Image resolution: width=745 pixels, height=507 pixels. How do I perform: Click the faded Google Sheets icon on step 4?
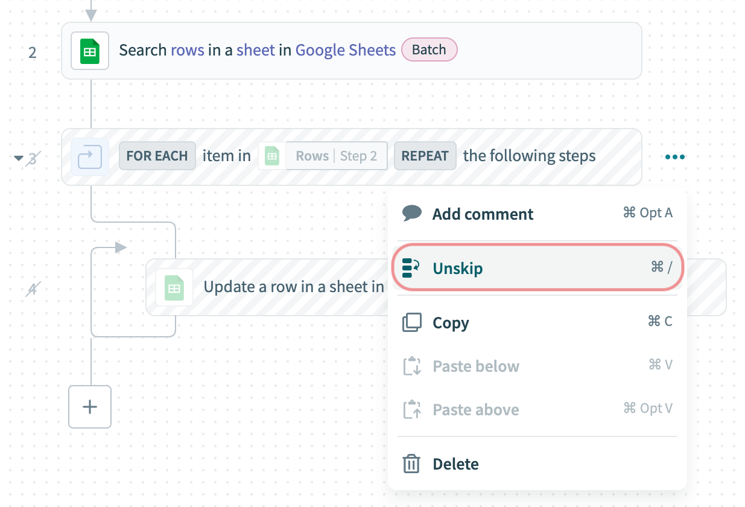pyautogui.click(x=174, y=287)
